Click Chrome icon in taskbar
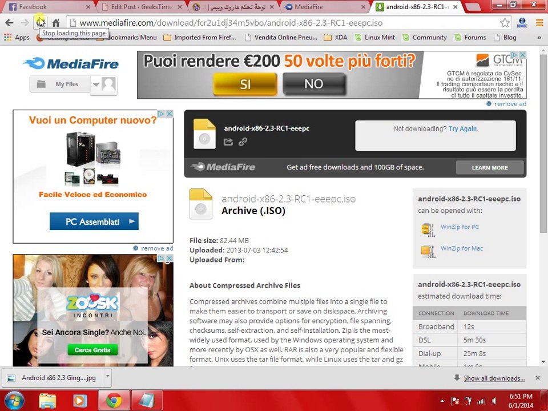 [114, 401]
